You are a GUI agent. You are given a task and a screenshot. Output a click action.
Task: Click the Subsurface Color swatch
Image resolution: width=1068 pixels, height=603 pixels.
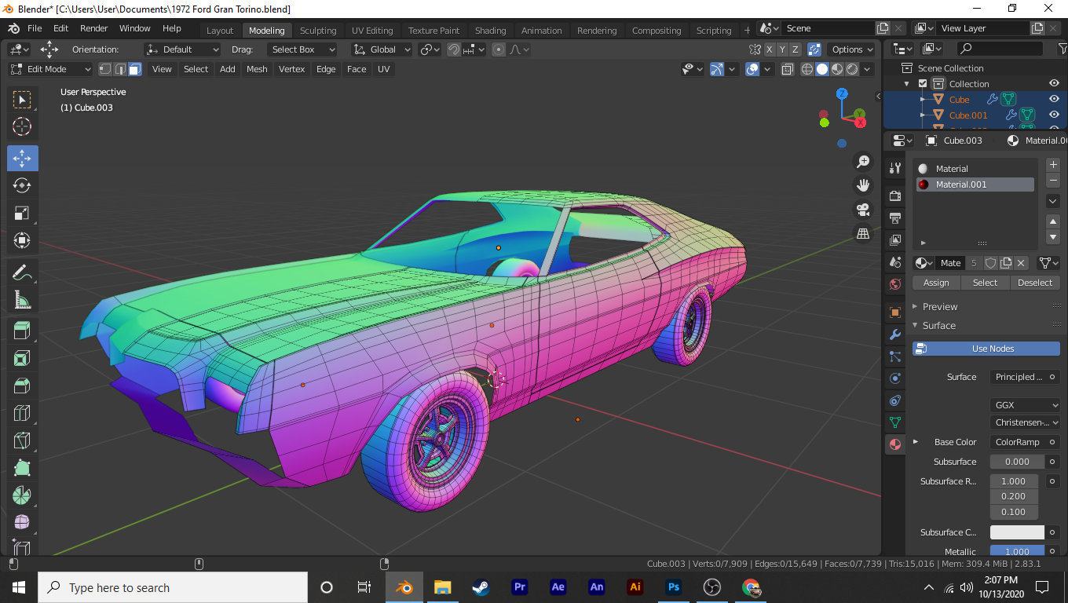click(1017, 532)
